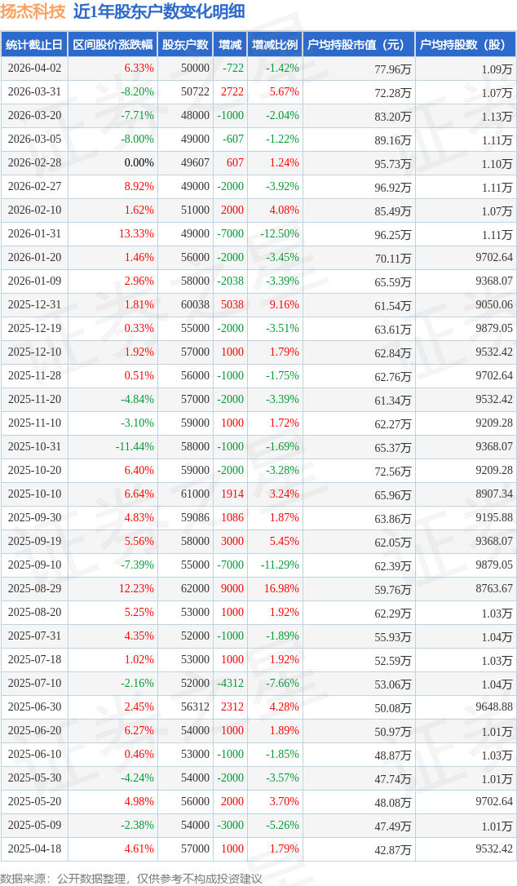Viewport: 517px width, 886px height.
Task: Click the 96.92万 market value cell
Action: (x=392, y=187)
